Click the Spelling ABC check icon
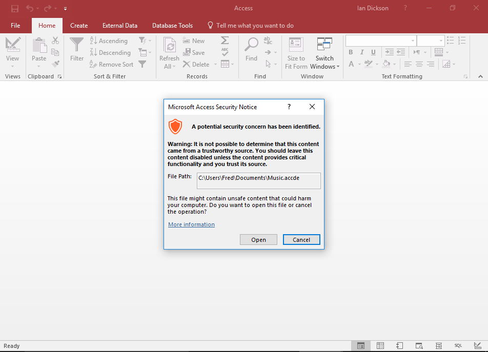Screen dimensions: 488x352 (x=225, y=52)
